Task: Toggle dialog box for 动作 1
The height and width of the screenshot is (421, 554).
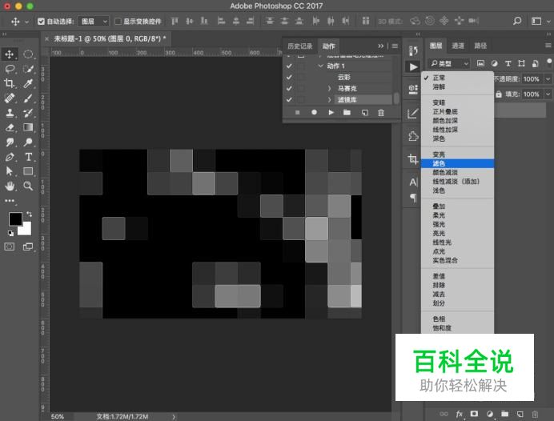Action: point(301,66)
